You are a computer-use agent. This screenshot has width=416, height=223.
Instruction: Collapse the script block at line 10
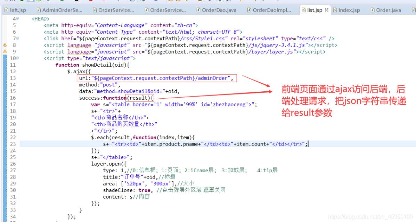point(17,58)
